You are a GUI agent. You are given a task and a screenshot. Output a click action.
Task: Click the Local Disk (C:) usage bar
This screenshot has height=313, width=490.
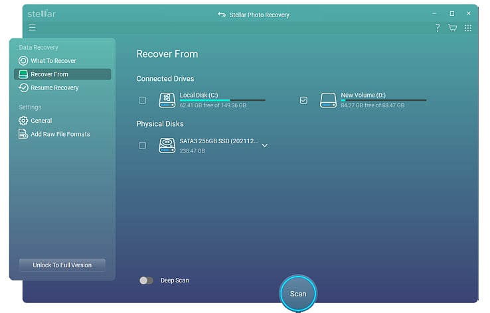click(222, 100)
